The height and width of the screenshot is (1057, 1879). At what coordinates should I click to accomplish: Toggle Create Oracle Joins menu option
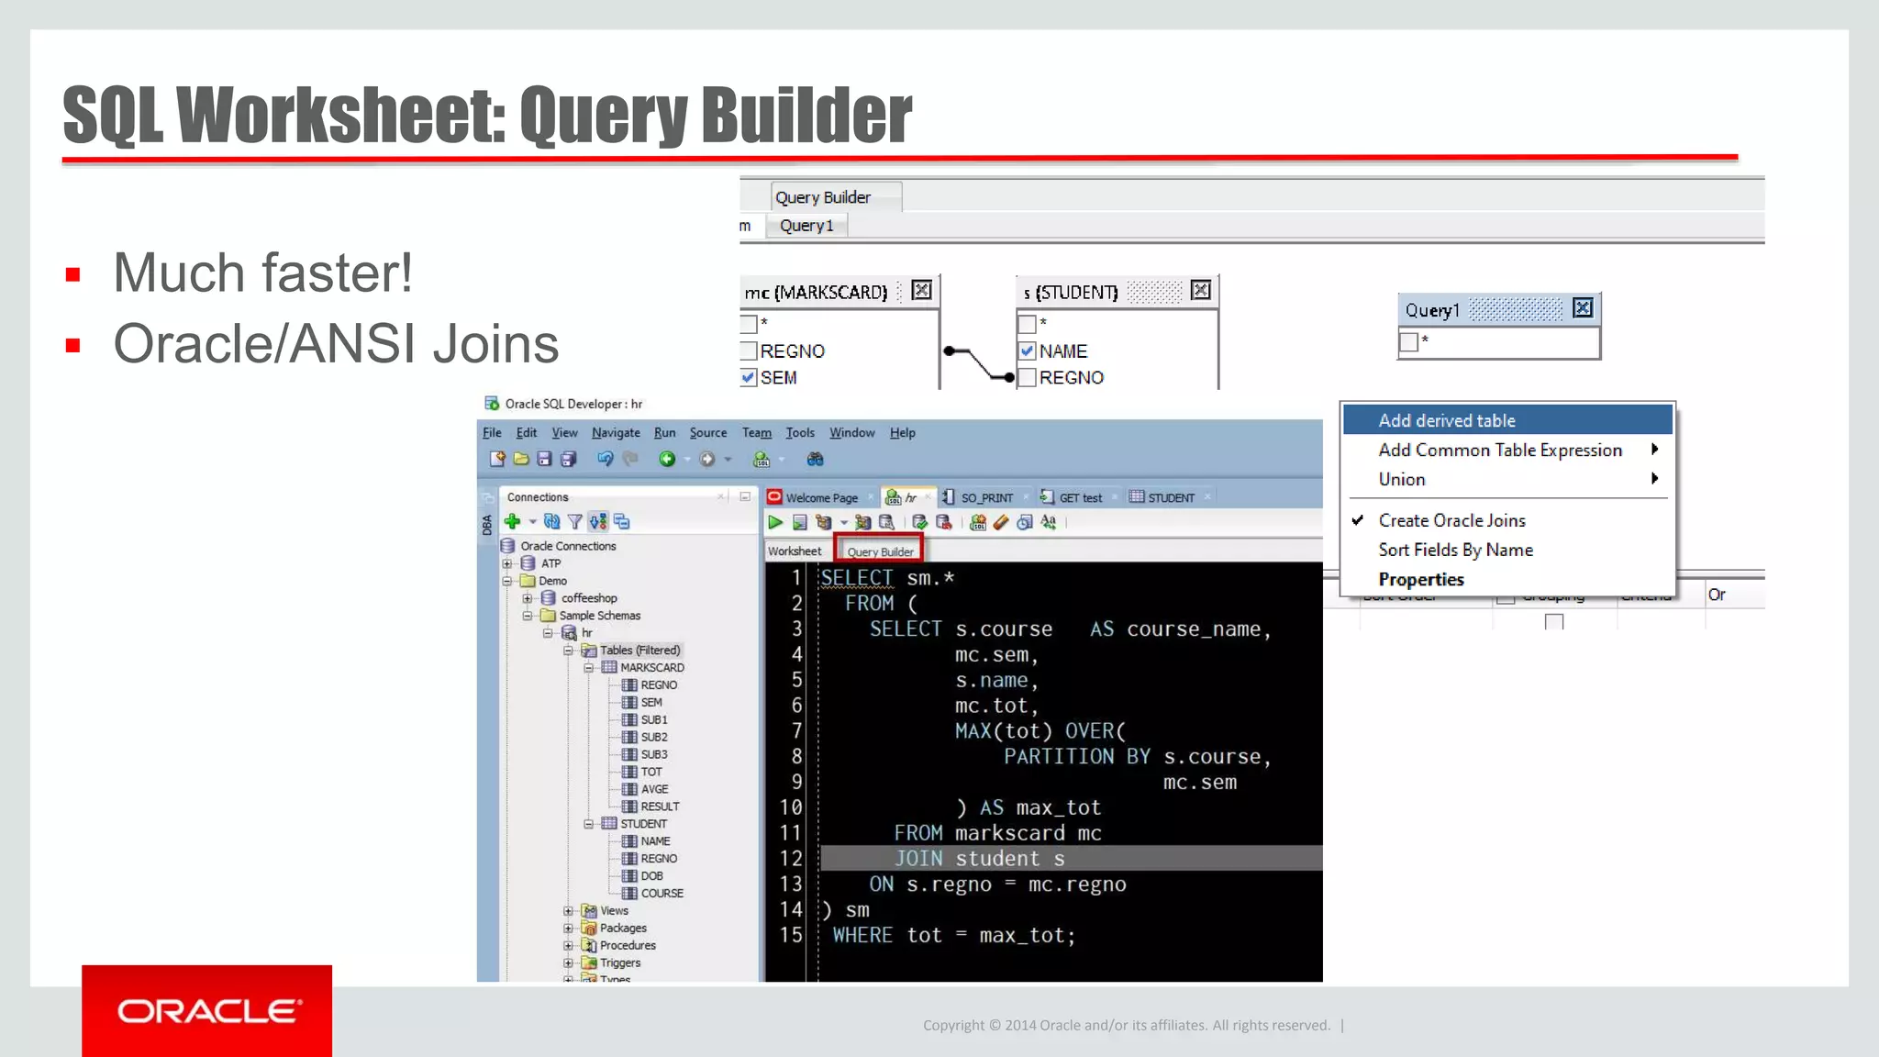(x=1507, y=520)
